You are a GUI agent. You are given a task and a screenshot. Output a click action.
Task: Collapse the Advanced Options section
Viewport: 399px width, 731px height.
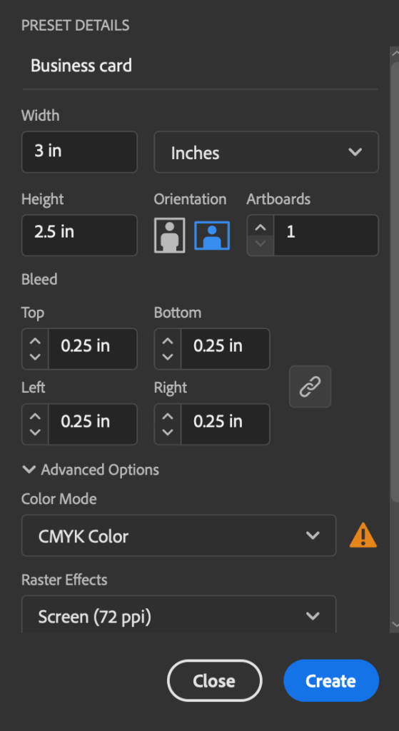coord(91,470)
